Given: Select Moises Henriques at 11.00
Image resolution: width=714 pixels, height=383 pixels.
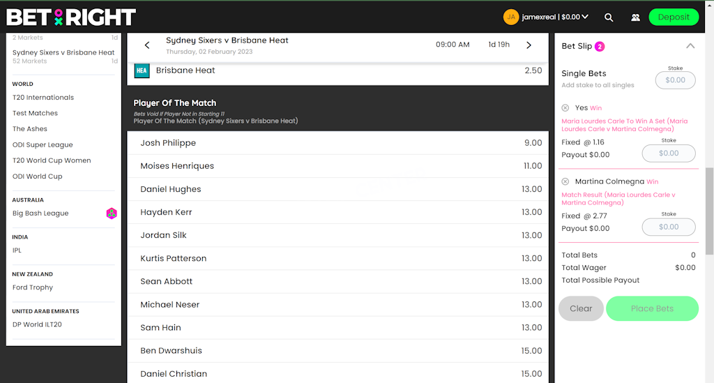Looking at the screenshot, I should point(338,166).
